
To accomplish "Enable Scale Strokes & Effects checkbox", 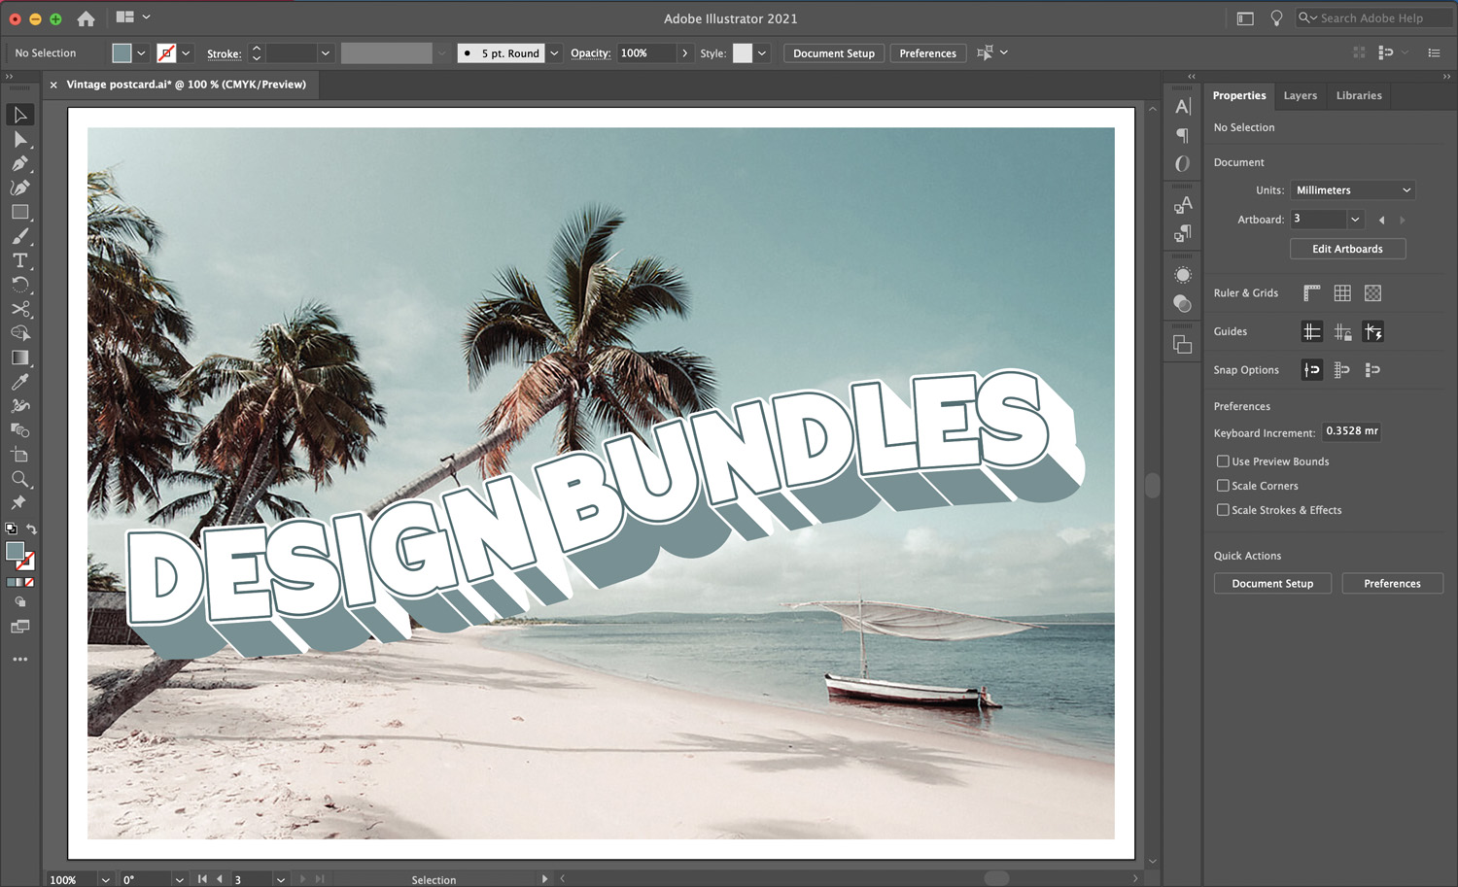I will tap(1223, 510).
